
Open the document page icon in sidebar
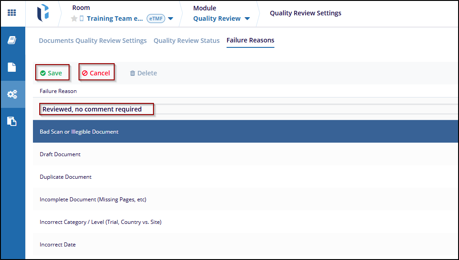click(12, 67)
